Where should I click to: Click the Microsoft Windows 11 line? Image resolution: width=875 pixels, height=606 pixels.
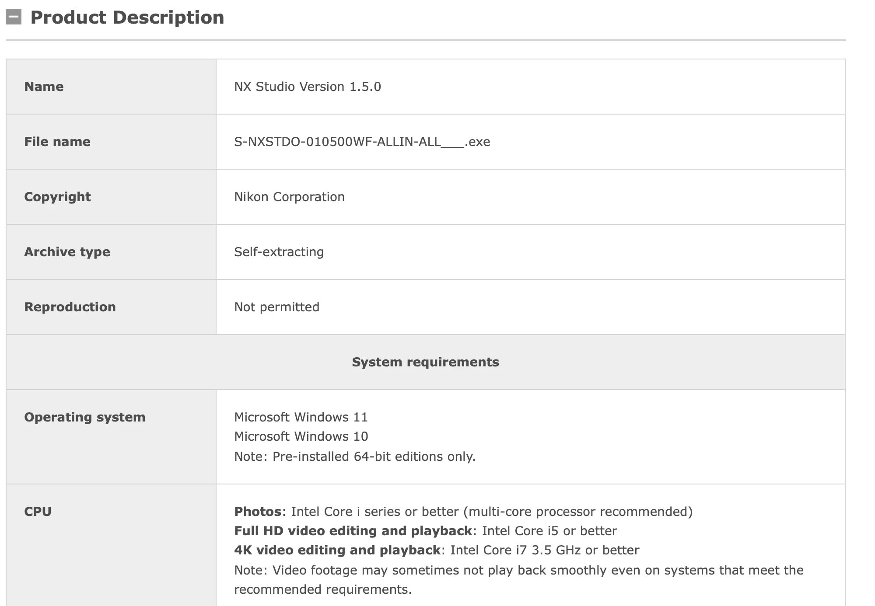click(x=301, y=417)
